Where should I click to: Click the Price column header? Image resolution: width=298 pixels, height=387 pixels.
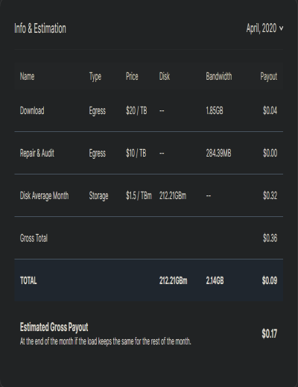click(x=132, y=76)
